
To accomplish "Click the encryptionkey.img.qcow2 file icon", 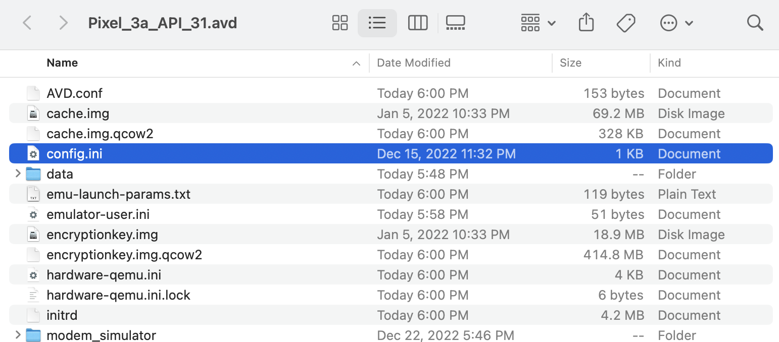I will [x=33, y=255].
